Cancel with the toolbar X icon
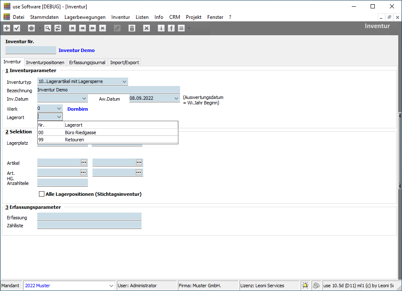402x291 pixels. [x=147, y=28]
